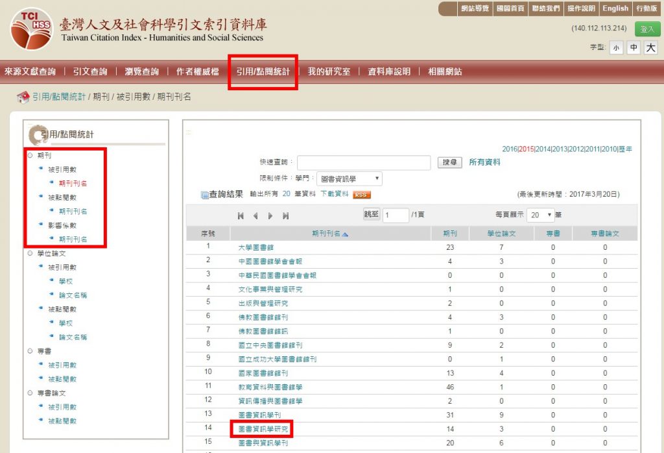The height and width of the screenshot is (453, 664).
Task: Open the 行動版 mobile version
Action: 646,8
